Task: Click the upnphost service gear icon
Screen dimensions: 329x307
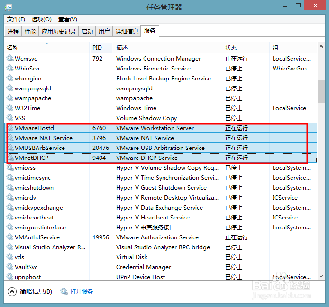Action: [10, 277]
